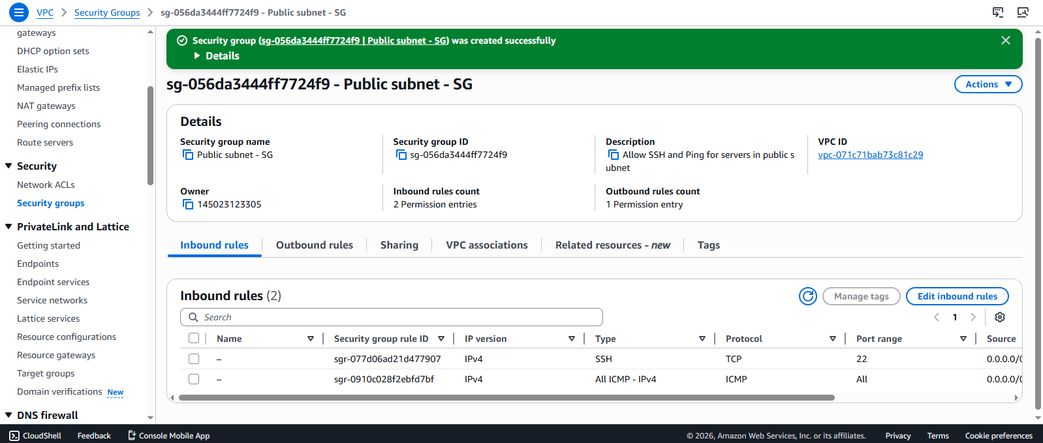Open Cookie preferences
Viewport: 1043px width, 443px height.
tap(999, 436)
